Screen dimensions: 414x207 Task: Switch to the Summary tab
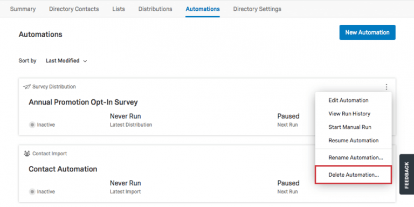(x=23, y=9)
